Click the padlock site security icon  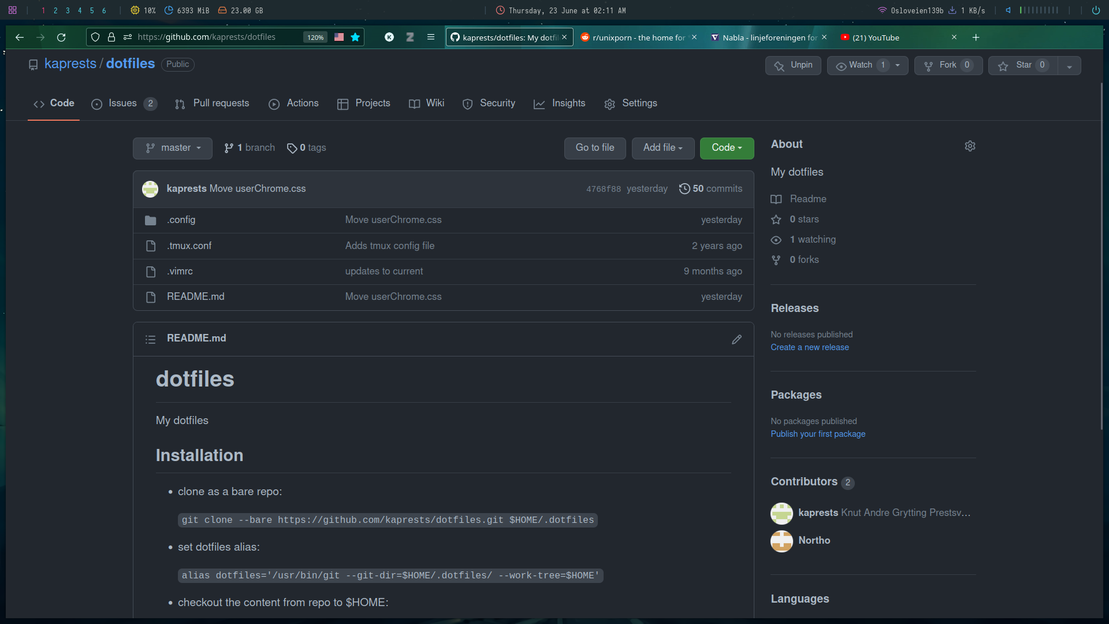[111, 37]
